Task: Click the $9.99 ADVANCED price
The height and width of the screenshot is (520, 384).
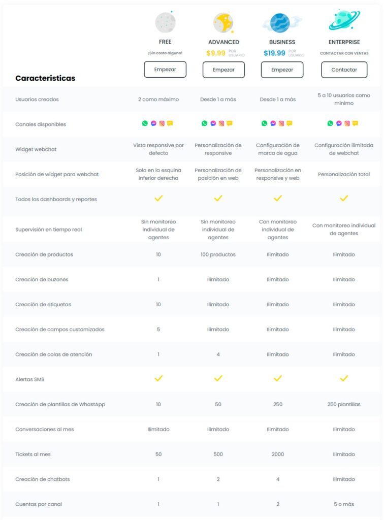Action: click(x=216, y=53)
